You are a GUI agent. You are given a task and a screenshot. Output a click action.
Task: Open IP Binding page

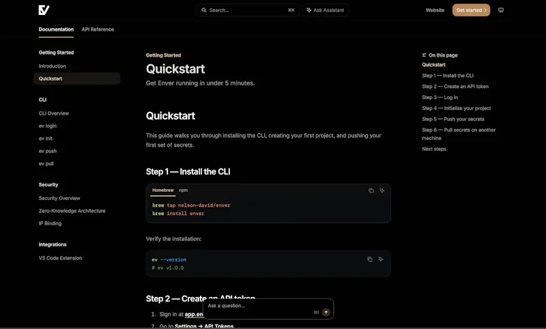tap(50, 223)
